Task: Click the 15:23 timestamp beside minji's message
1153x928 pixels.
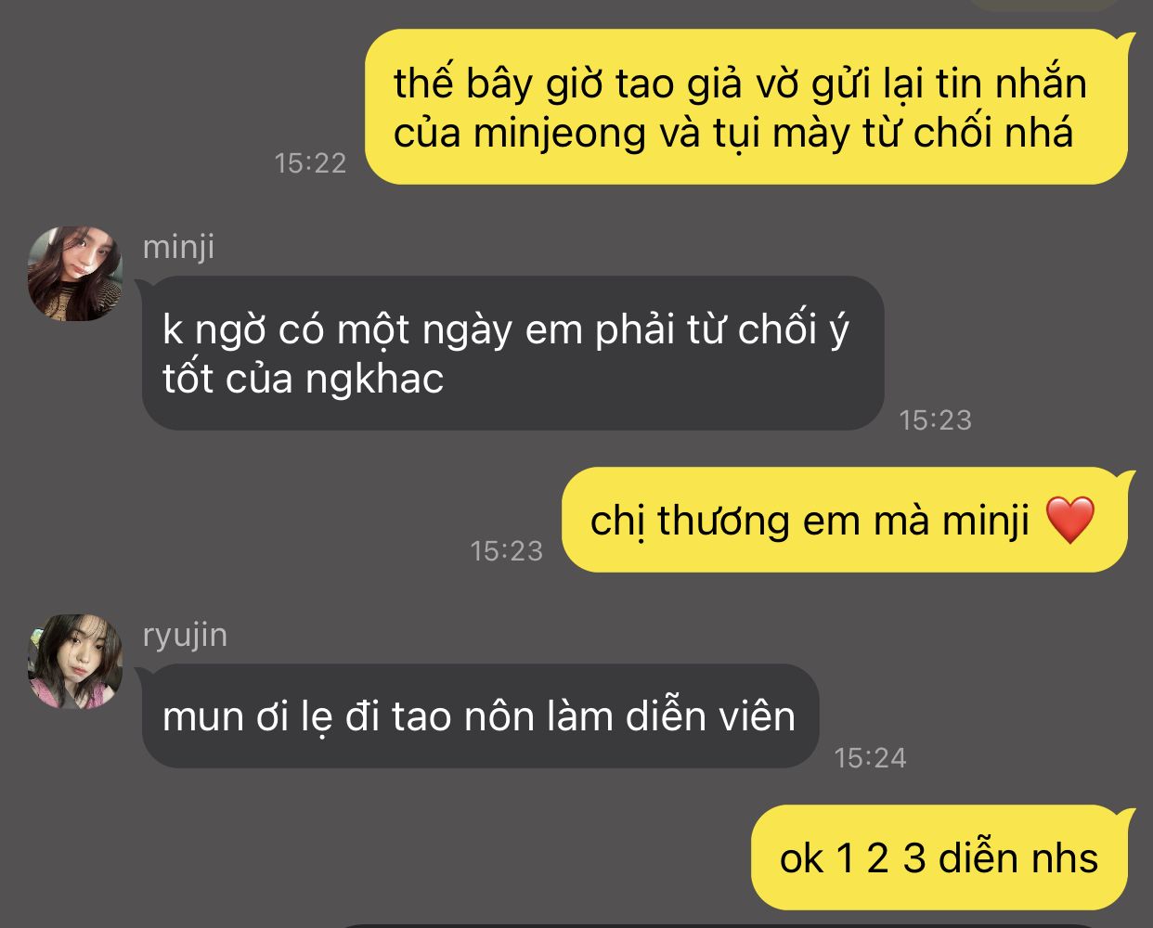Action: point(935,420)
